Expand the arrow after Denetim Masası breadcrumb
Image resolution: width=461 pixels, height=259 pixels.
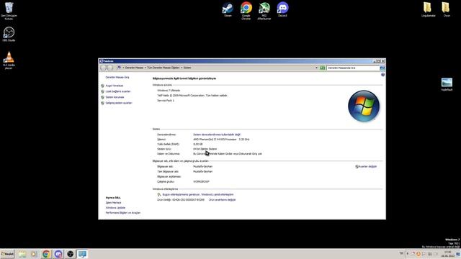point(146,68)
